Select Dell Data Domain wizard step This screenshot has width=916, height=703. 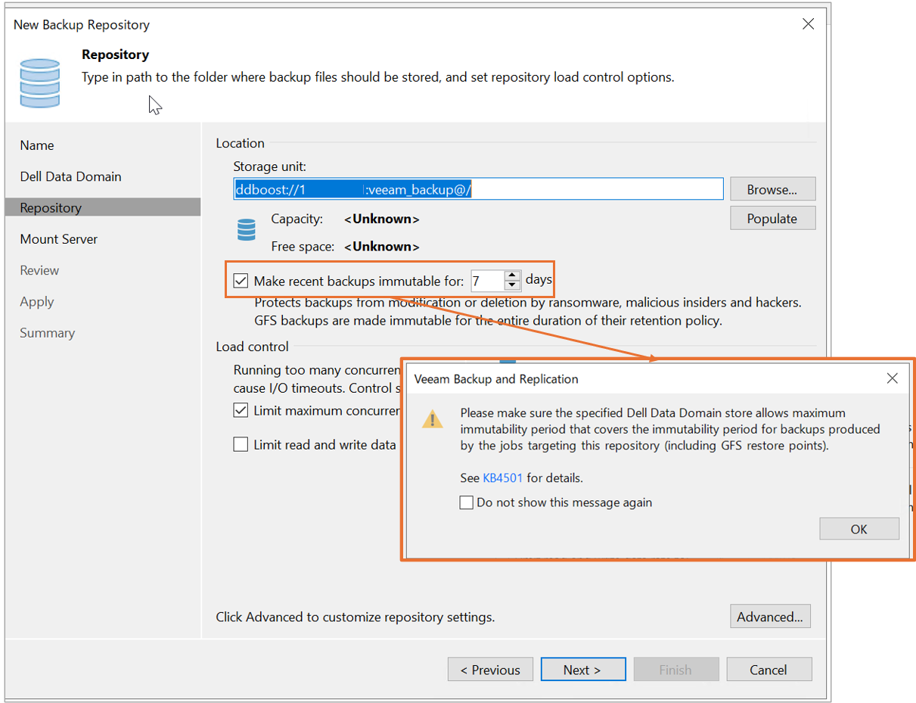click(x=70, y=176)
